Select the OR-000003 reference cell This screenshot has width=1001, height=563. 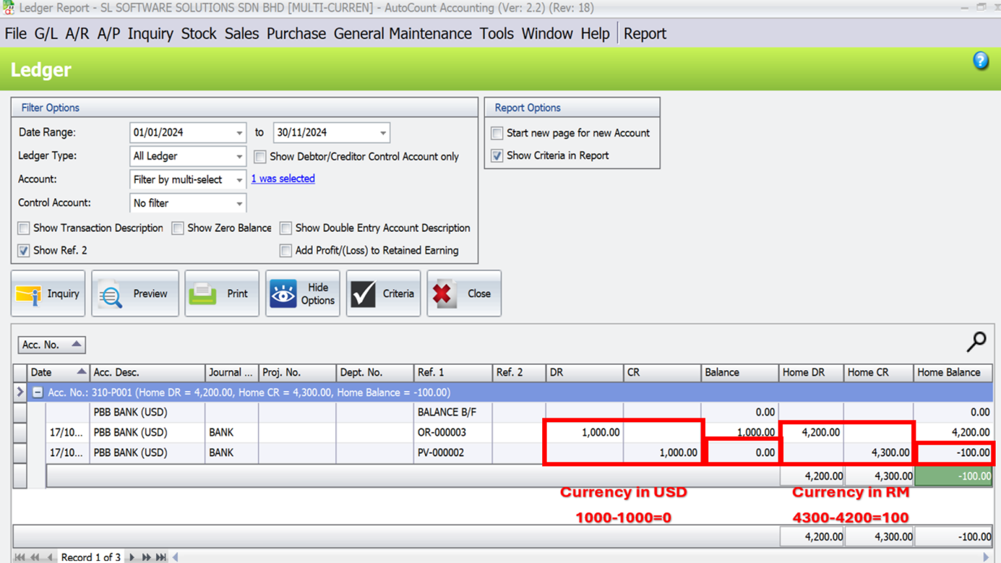(453, 433)
